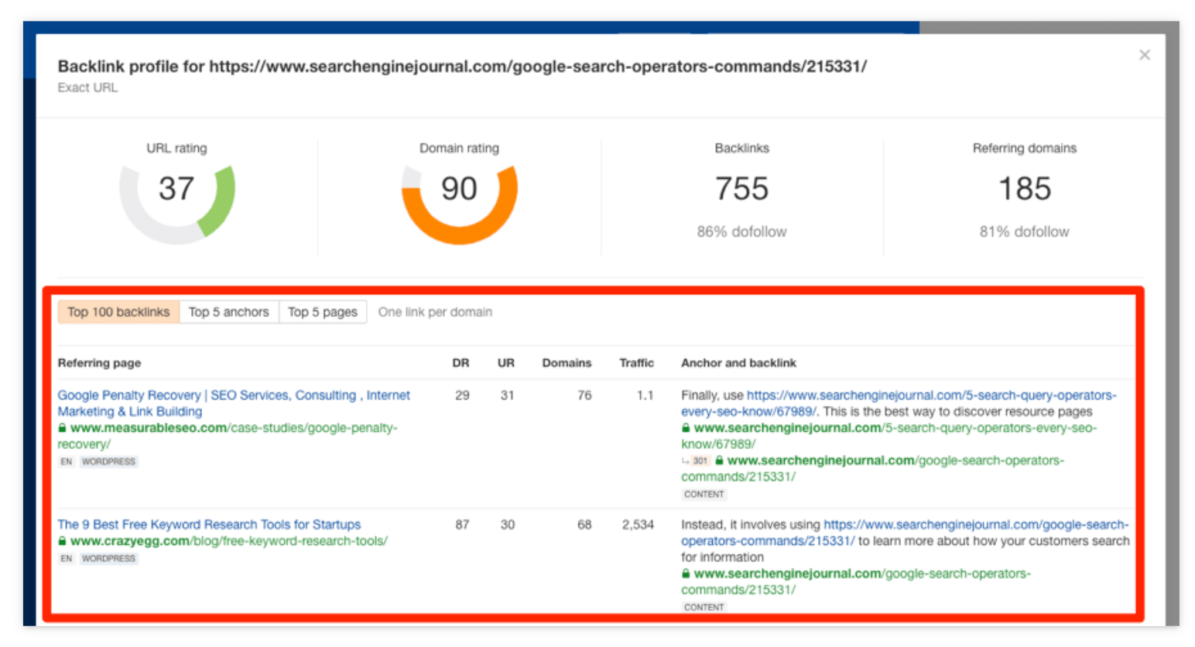Open the 301 redirect target google-search-operators URL
1195x647 pixels.
[872, 468]
